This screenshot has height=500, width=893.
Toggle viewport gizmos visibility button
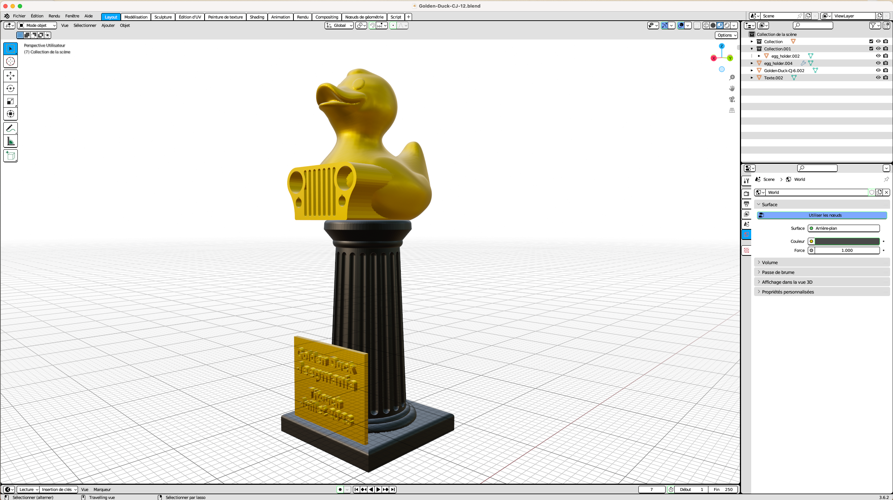[664, 25]
